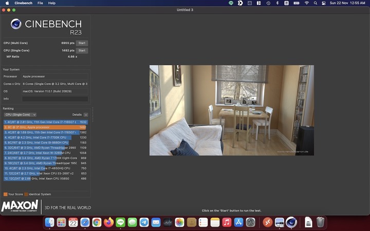
Task: Select the Intel Core i7-7700K ranking row
Action: click(x=45, y=138)
